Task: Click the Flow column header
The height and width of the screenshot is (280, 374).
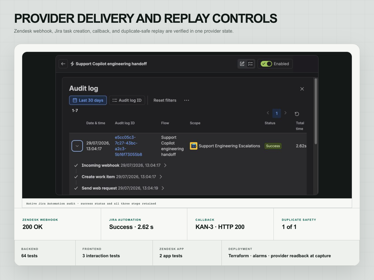Action: pyautogui.click(x=165, y=123)
